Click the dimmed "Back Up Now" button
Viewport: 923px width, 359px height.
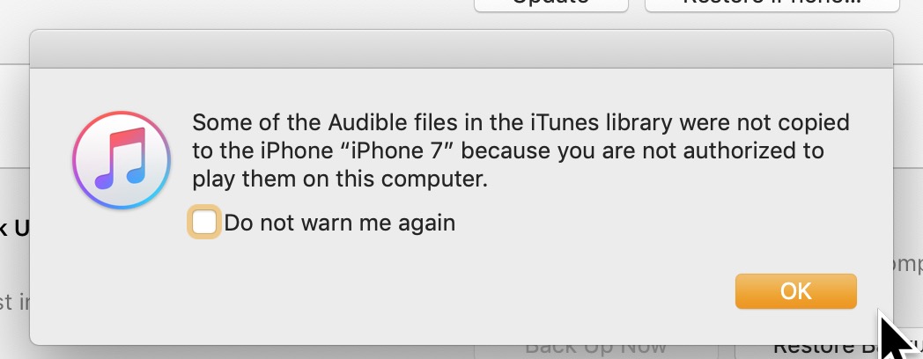594,350
